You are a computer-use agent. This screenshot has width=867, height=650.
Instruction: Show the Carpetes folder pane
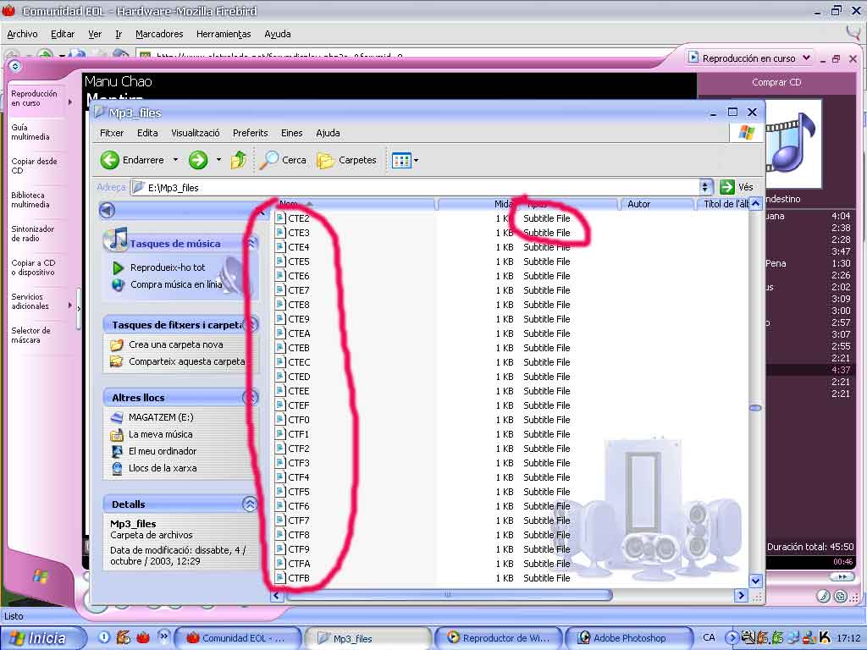pos(346,160)
